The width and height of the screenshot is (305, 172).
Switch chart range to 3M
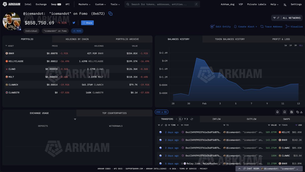point(296,45)
